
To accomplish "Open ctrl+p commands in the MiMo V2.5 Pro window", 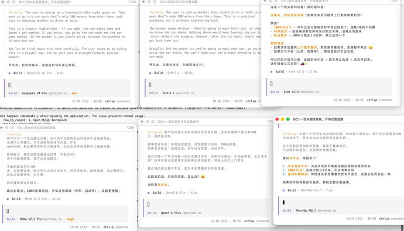I will pyautogui.click(x=116, y=227).
